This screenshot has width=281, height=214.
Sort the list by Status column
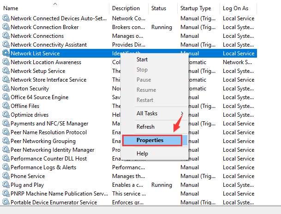(158, 8)
